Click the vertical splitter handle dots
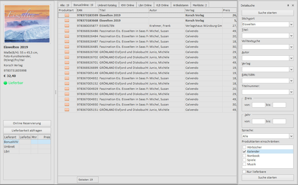Viewport: 298px width, 185px height. click(56, 92)
